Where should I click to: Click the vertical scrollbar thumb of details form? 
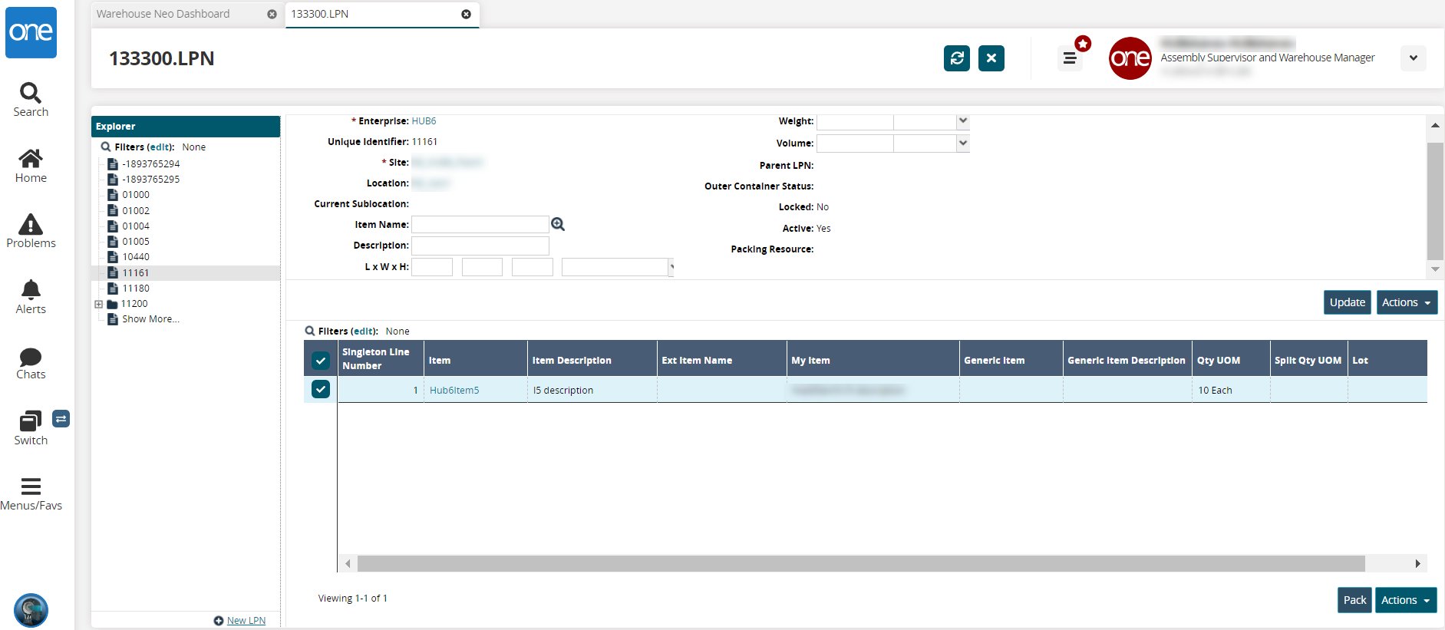coord(1435,201)
